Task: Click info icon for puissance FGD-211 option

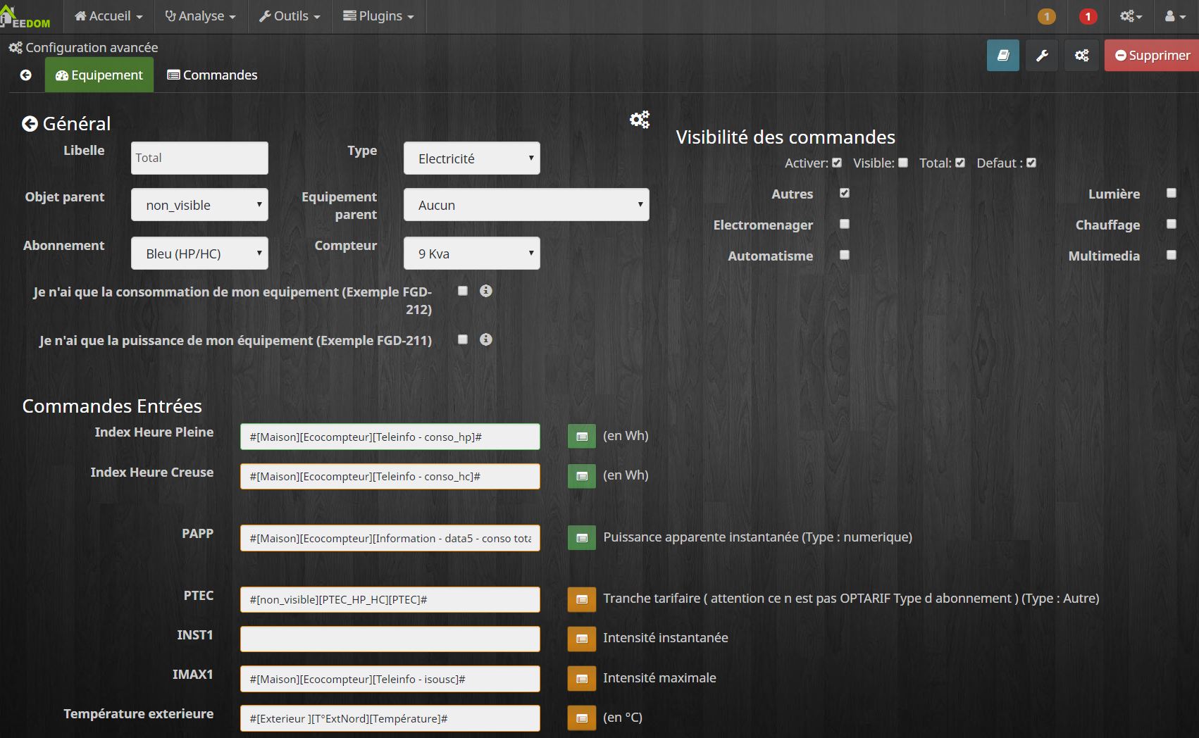Action: pos(486,339)
